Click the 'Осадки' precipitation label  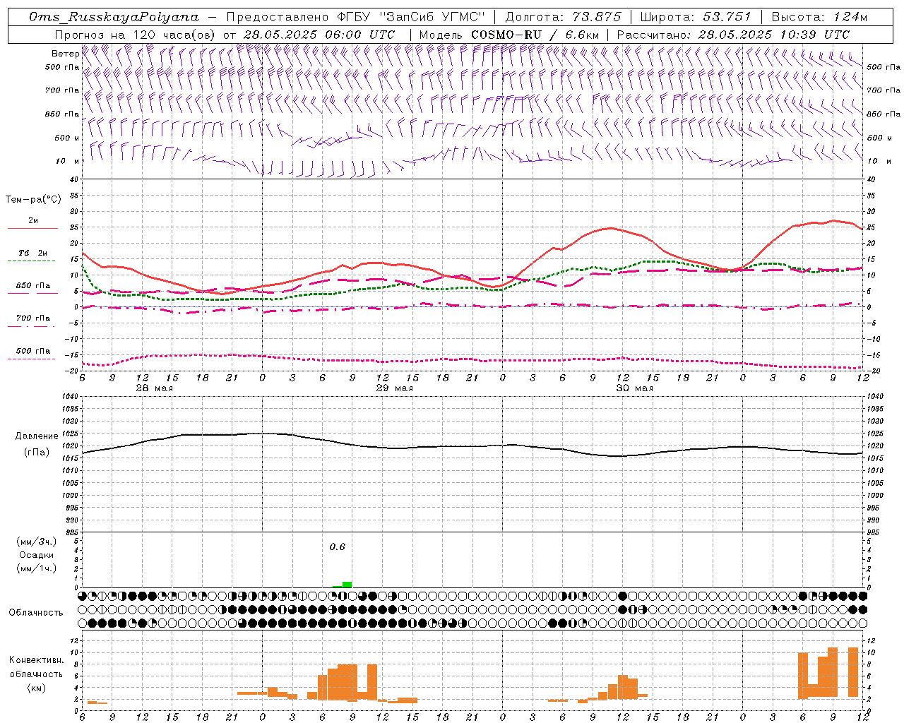click(36, 555)
